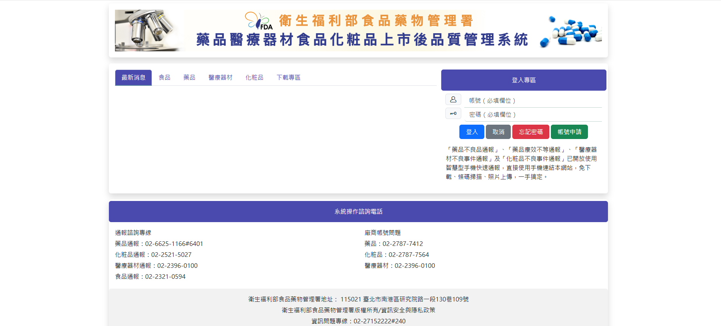Select the 最新消息 tab
The width and height of the screenshot is (721, 326).
click(133, 77)
